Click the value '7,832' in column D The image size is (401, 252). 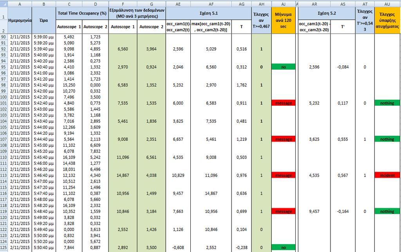coord(96,151)
